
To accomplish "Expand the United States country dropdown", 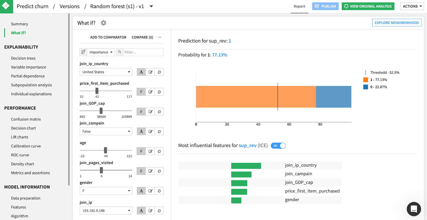I will pos(106,72).
